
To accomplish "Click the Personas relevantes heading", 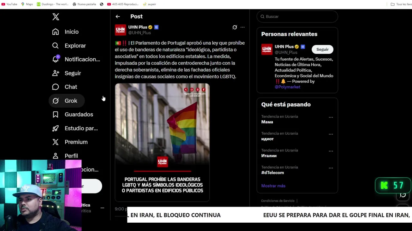I will pos(289,34).
